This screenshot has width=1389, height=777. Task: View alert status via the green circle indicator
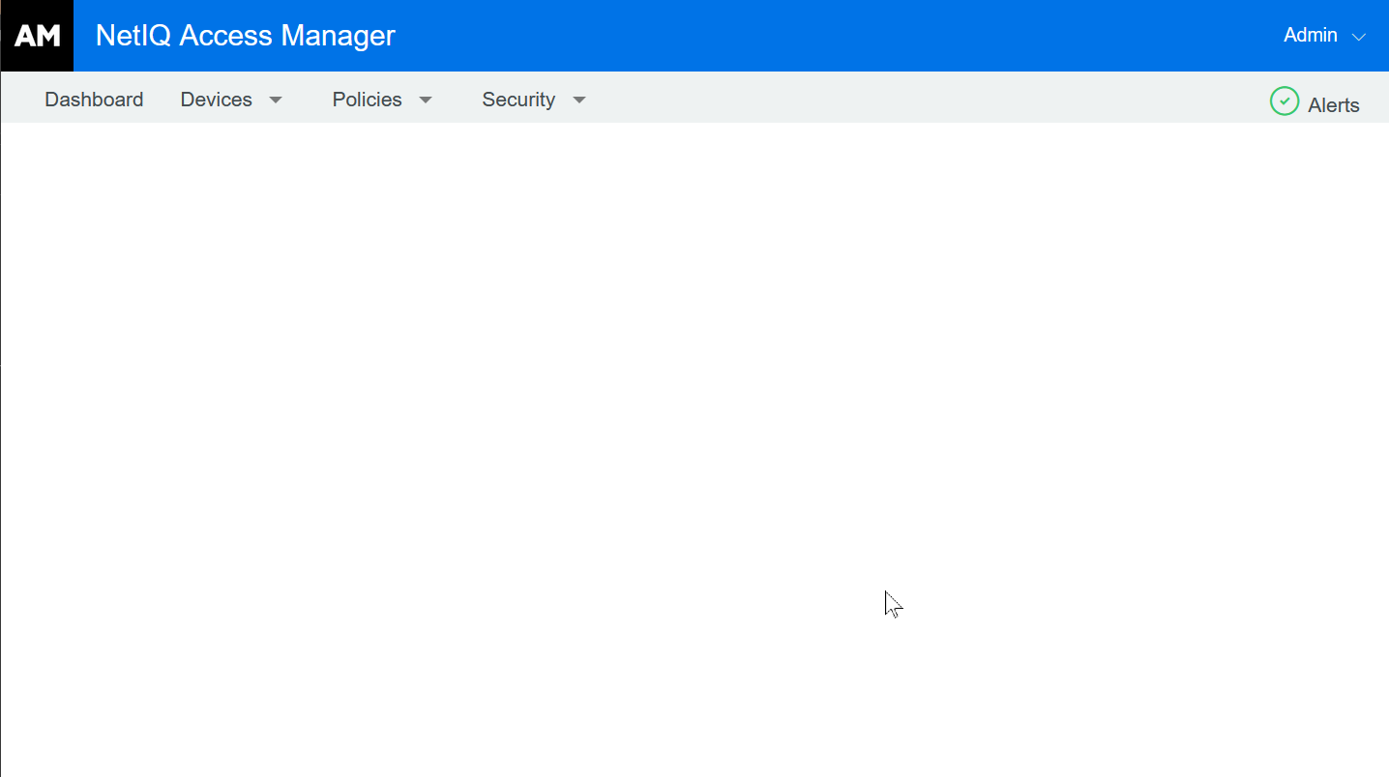tap(1284, 101)
